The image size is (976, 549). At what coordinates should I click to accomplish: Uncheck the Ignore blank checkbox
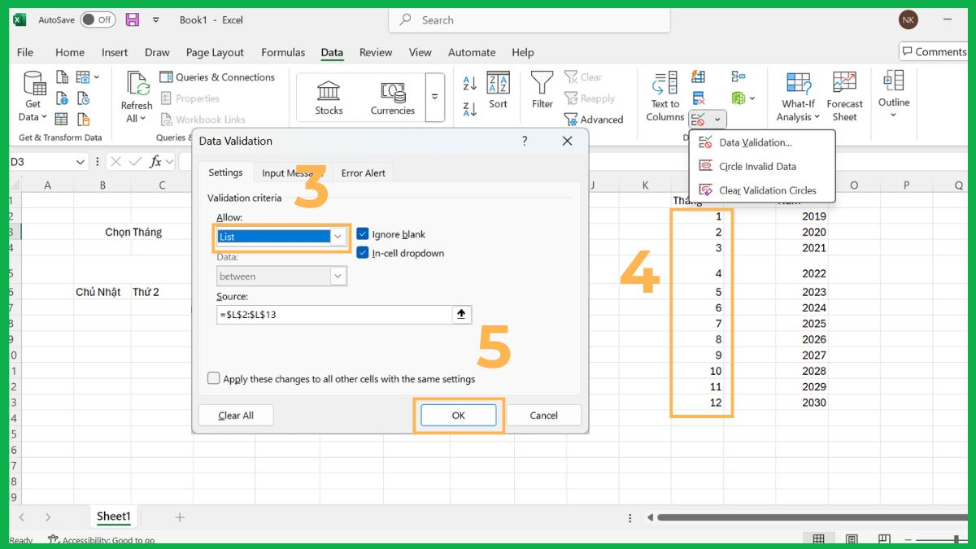pos(362,233)
